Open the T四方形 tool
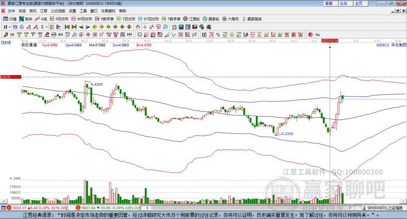Viewport: 407px width, 219px height. tap(126, 19)
